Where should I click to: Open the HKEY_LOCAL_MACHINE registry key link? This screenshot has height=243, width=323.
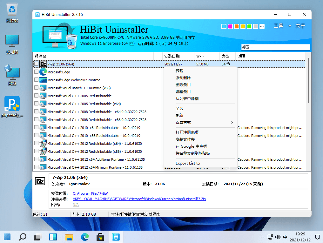coord(139,199)
